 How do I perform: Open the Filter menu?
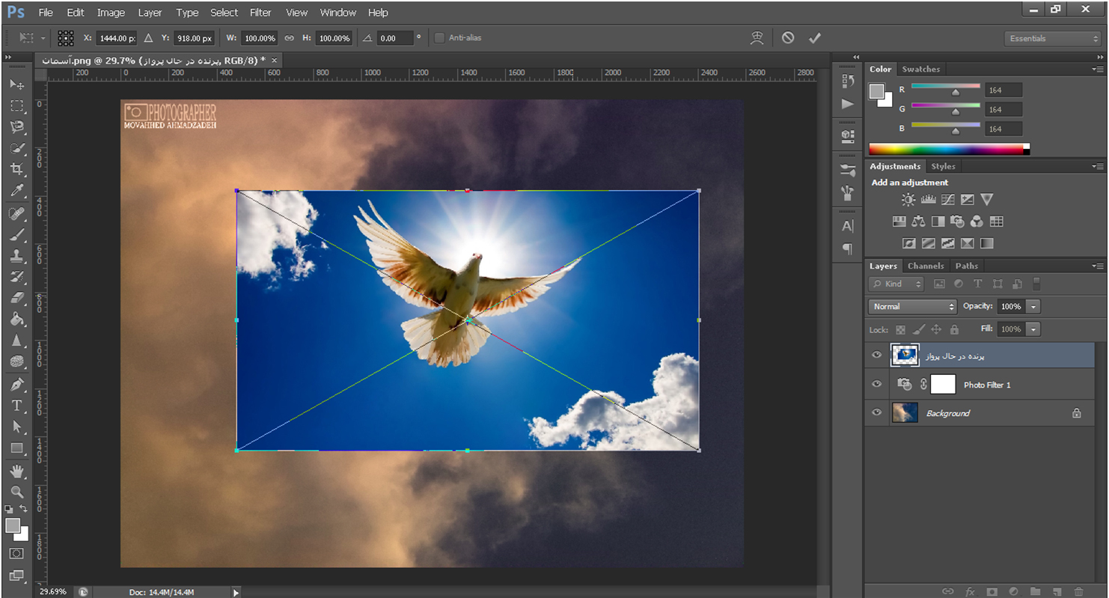point(260,13)
